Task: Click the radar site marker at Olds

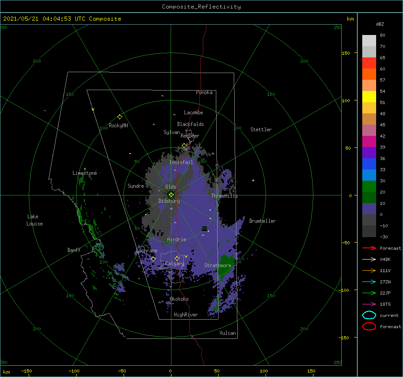Action: [x=171, y=195]
